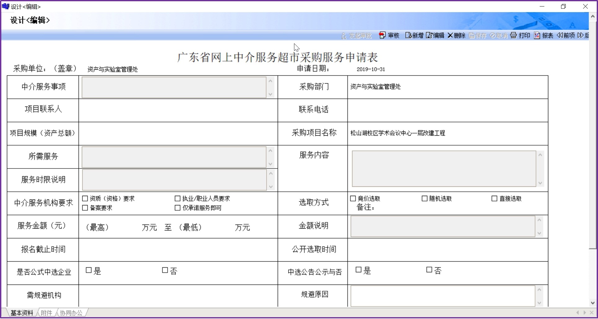This screenshot has width=598, height=319.
Task: Tick the 随机选取 checkbox
Action: (425, 199)
